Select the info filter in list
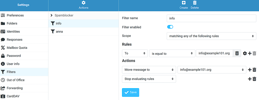The width and height of the screenshot is (259, 100). pos(84,23)
